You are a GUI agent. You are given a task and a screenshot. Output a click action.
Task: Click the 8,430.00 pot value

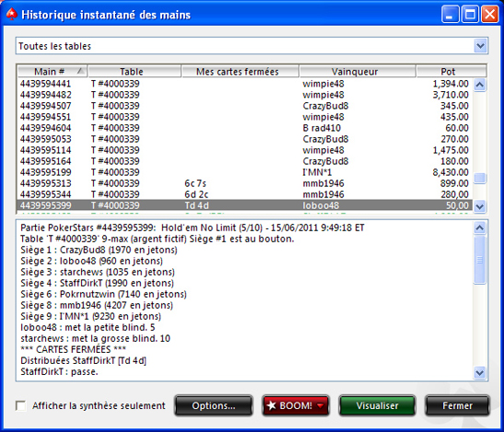[x=451, y=172]
